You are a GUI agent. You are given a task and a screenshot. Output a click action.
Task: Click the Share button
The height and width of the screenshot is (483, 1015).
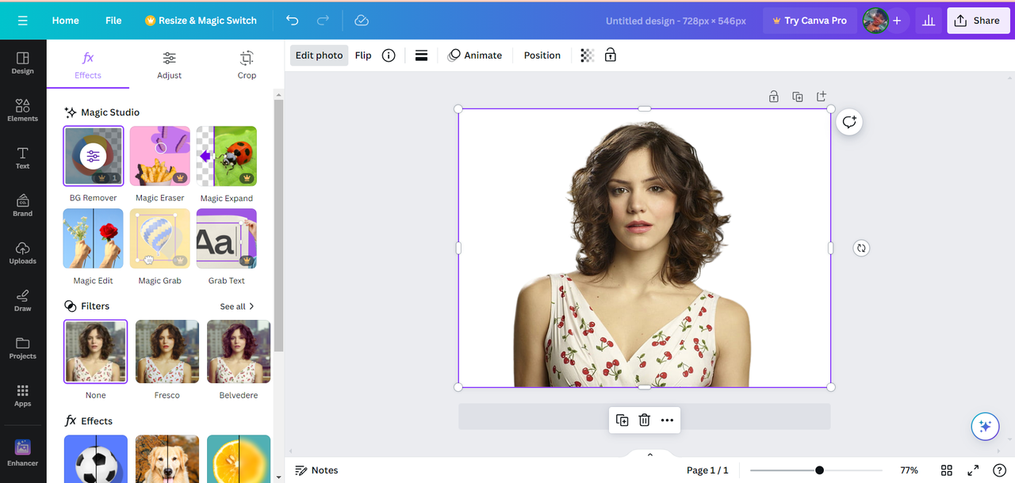point(979,21)
